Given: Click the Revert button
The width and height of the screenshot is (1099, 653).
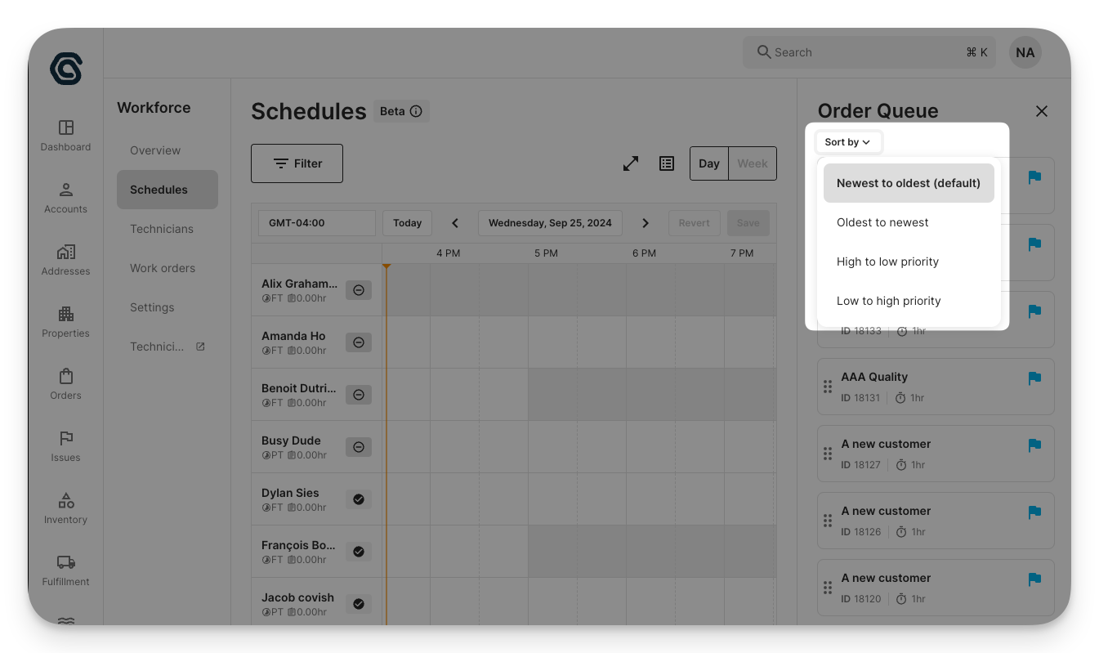Looking at the screenshot, I should click(x=694, y=223).
